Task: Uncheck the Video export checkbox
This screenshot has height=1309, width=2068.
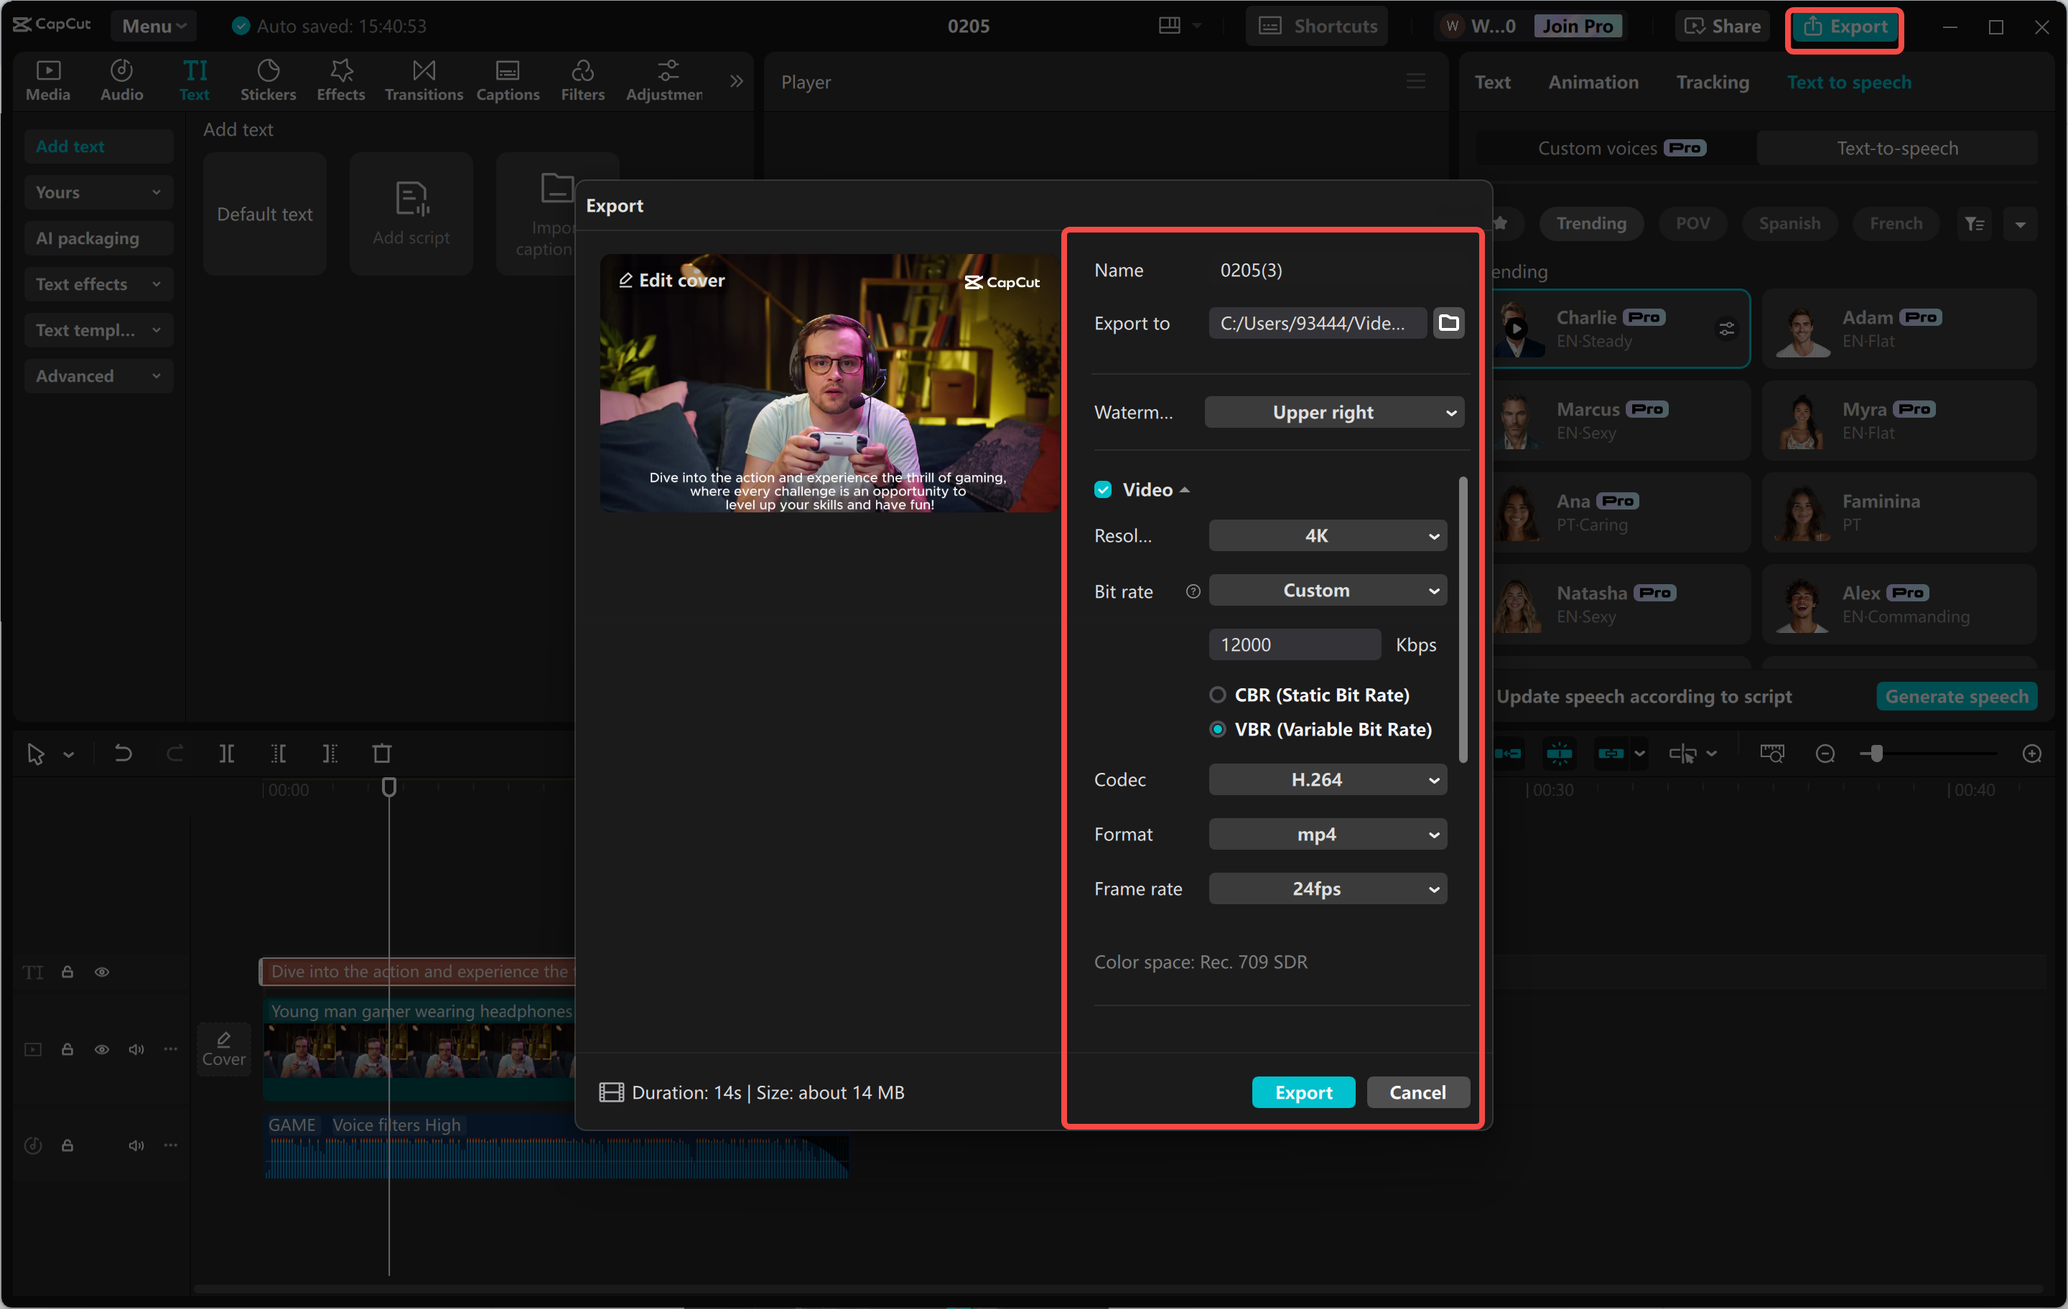Action: [1103, 489]
